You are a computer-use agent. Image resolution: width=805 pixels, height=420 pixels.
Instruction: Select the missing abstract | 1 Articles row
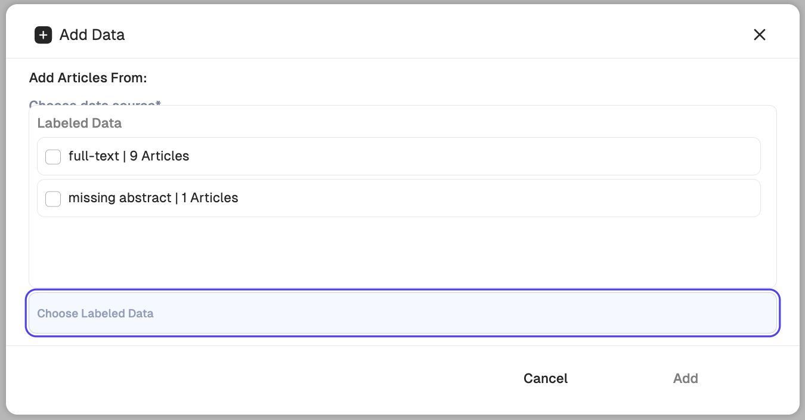[x=400, y=197]
